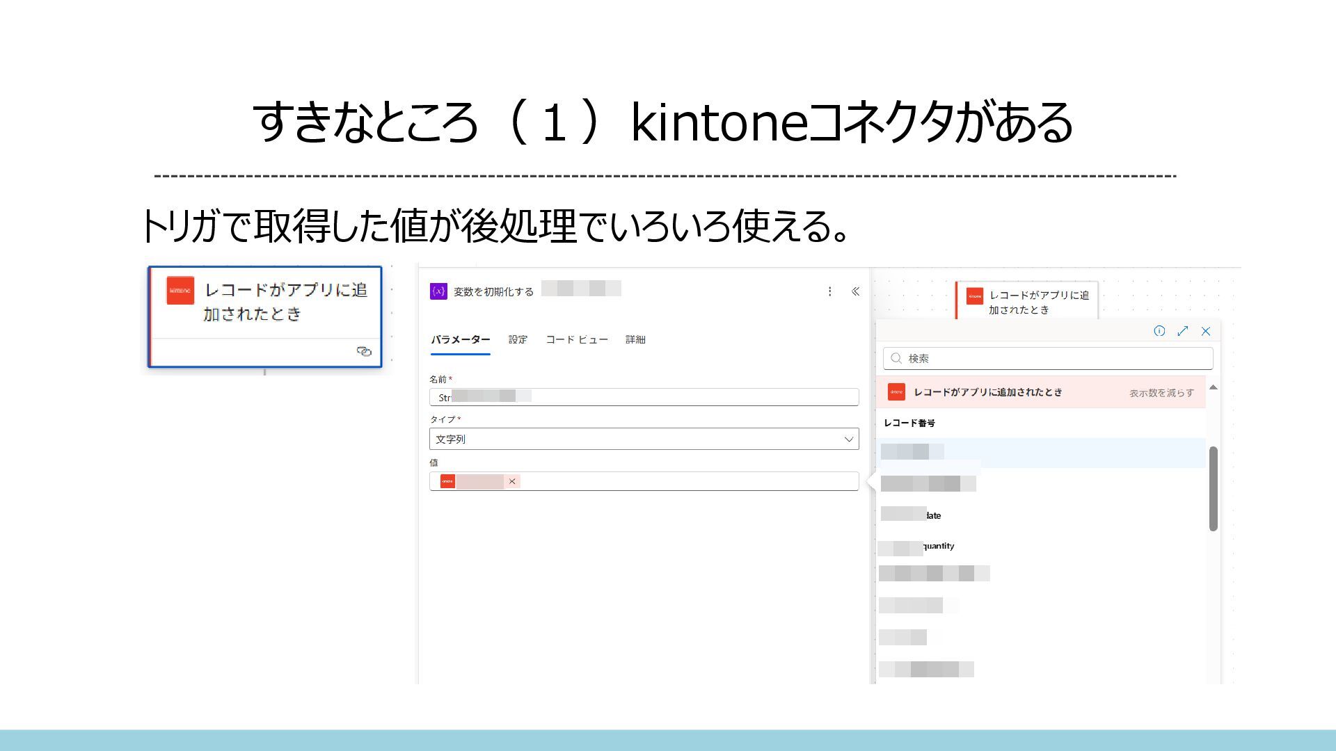Click the kintone icon on the small canvas card
Image resolution: width=1336 pixels, height=751 pixels.
click(x=975, y=296)
